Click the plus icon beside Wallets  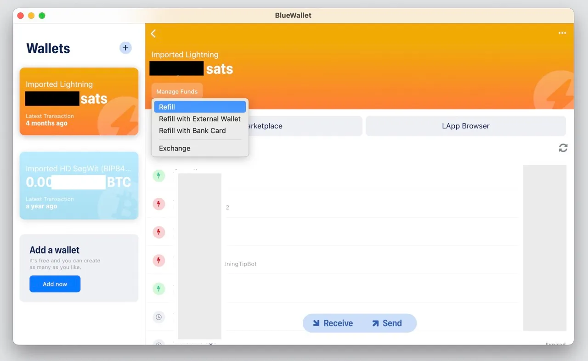click(125, 48)
